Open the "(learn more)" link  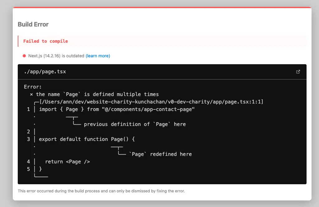[x=98, y=56]
